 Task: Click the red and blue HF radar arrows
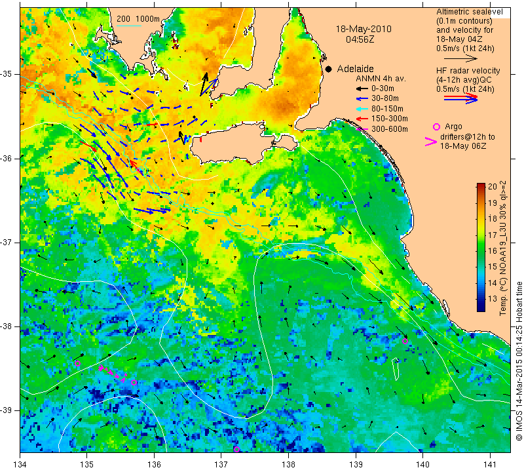[460, 98]
